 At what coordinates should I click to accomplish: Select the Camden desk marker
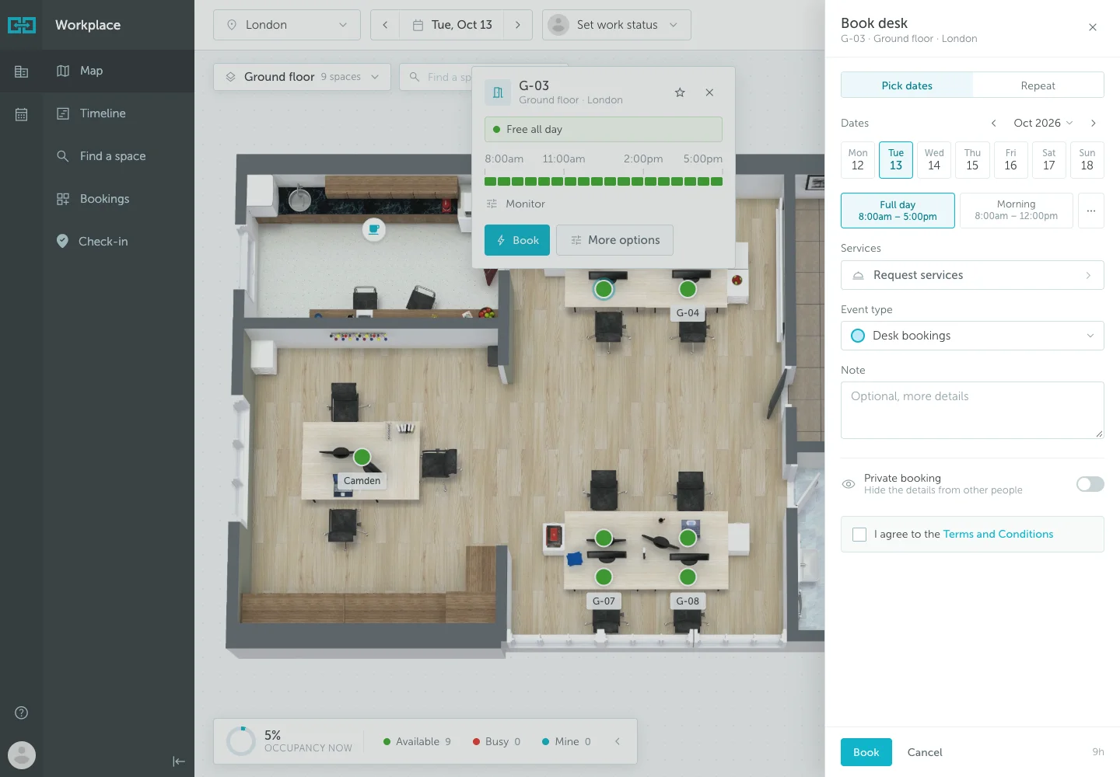362,457
